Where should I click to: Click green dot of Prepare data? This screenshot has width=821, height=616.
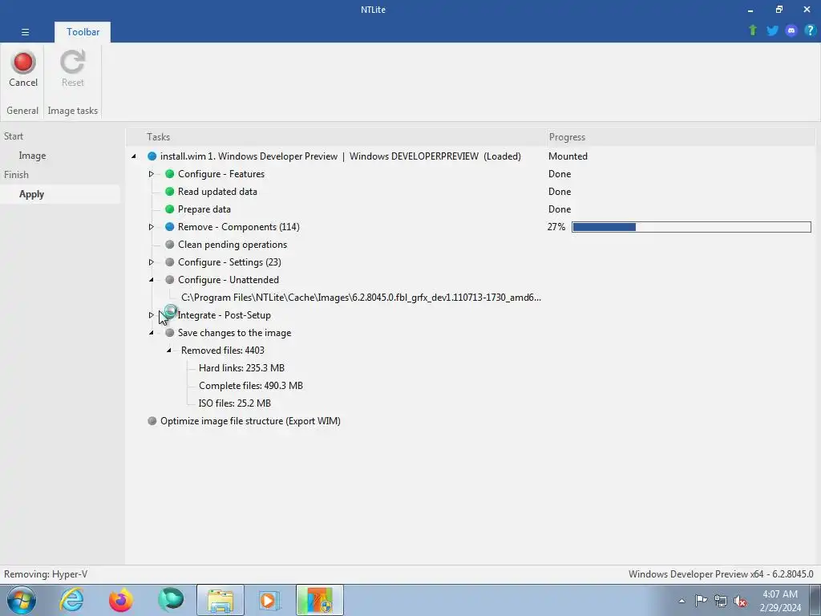pos(170,209)
